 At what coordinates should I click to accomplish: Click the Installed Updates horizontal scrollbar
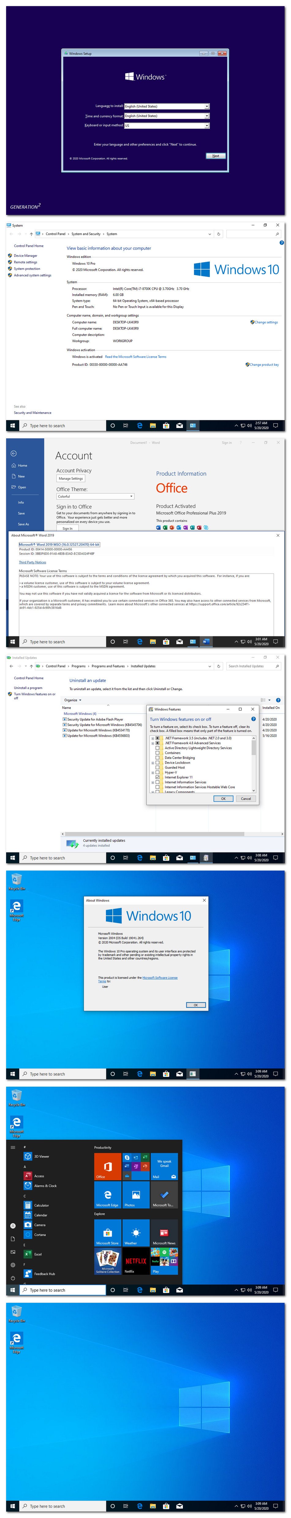(172, 834)
